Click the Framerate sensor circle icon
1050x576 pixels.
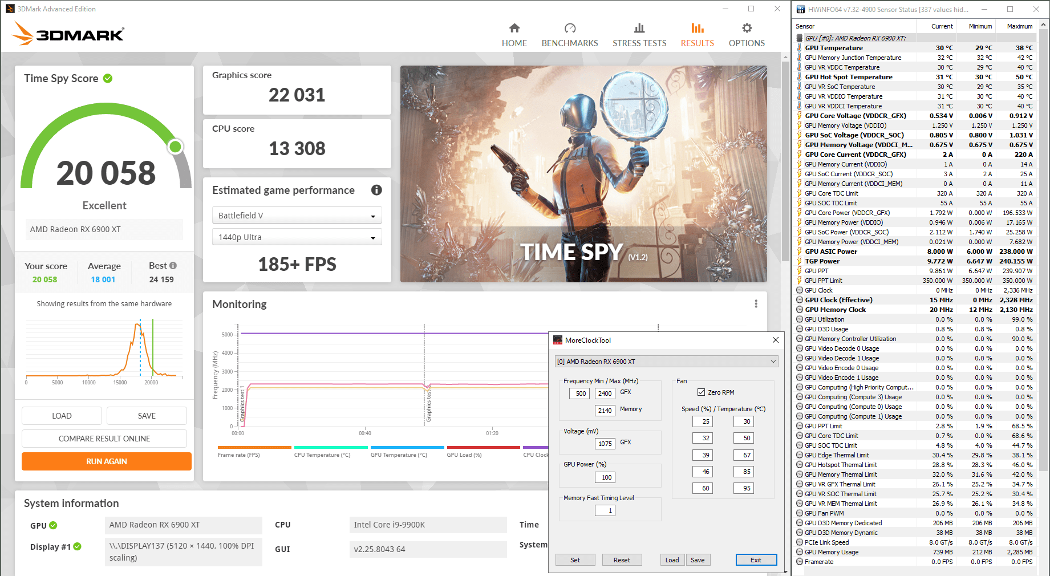[x=800, y=562]
